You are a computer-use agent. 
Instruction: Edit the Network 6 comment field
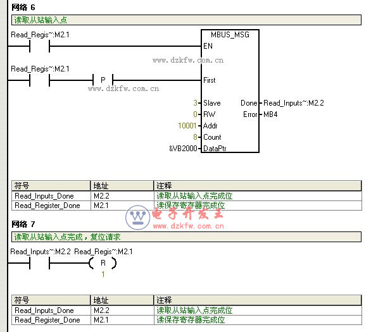point(186,20)
